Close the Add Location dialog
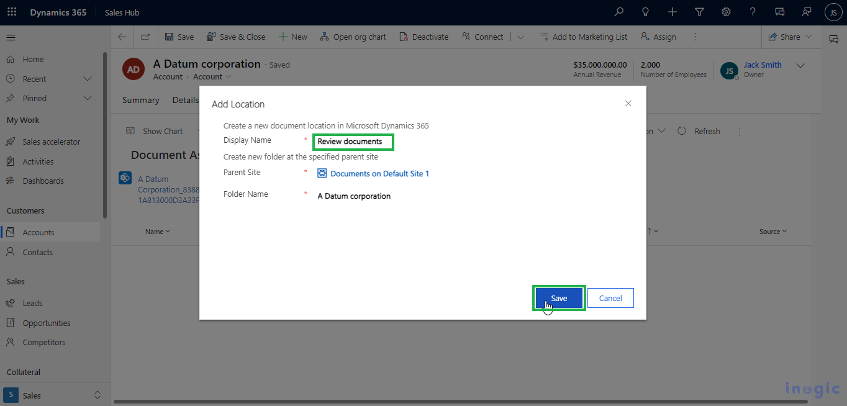 pyautogui.click(x=628, y=104)
